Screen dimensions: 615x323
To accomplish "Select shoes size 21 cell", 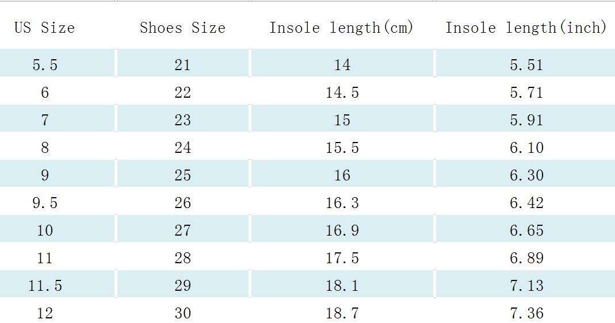I will click(x=182, y=65).
